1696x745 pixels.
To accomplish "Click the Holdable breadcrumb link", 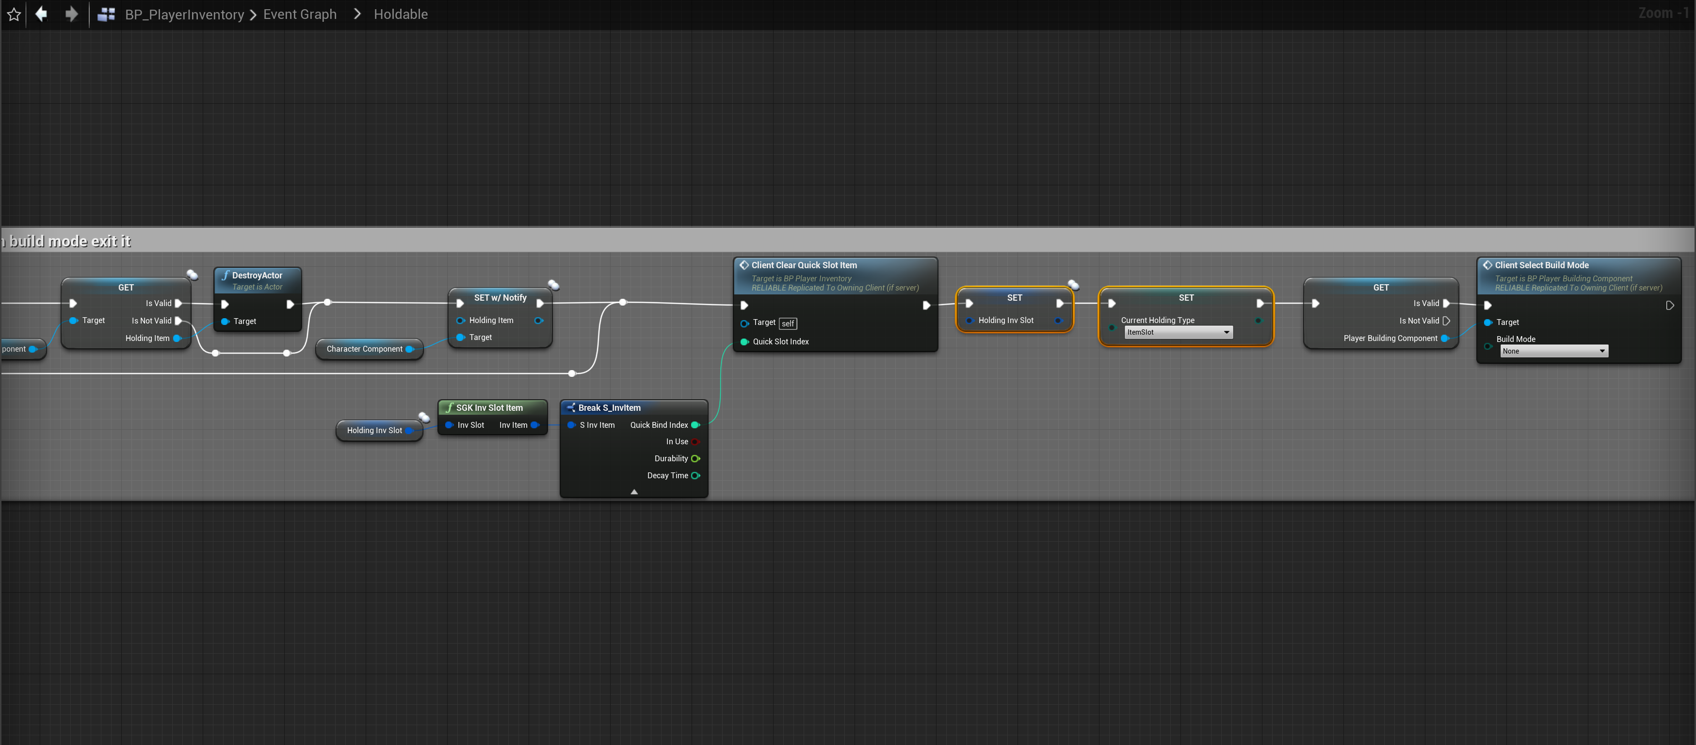I will tap(400, 15).
